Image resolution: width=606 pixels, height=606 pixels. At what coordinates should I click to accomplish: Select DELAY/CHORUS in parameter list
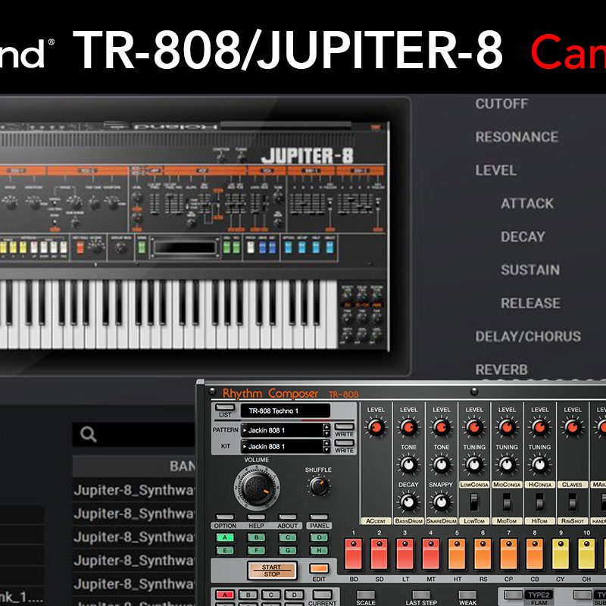[x=528, y=336]
